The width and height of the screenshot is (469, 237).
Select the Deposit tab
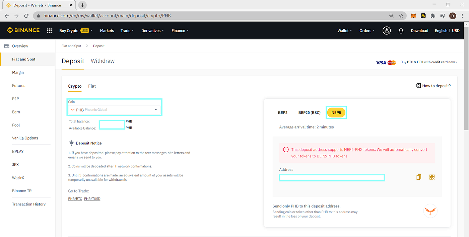[x=73, y=61]
